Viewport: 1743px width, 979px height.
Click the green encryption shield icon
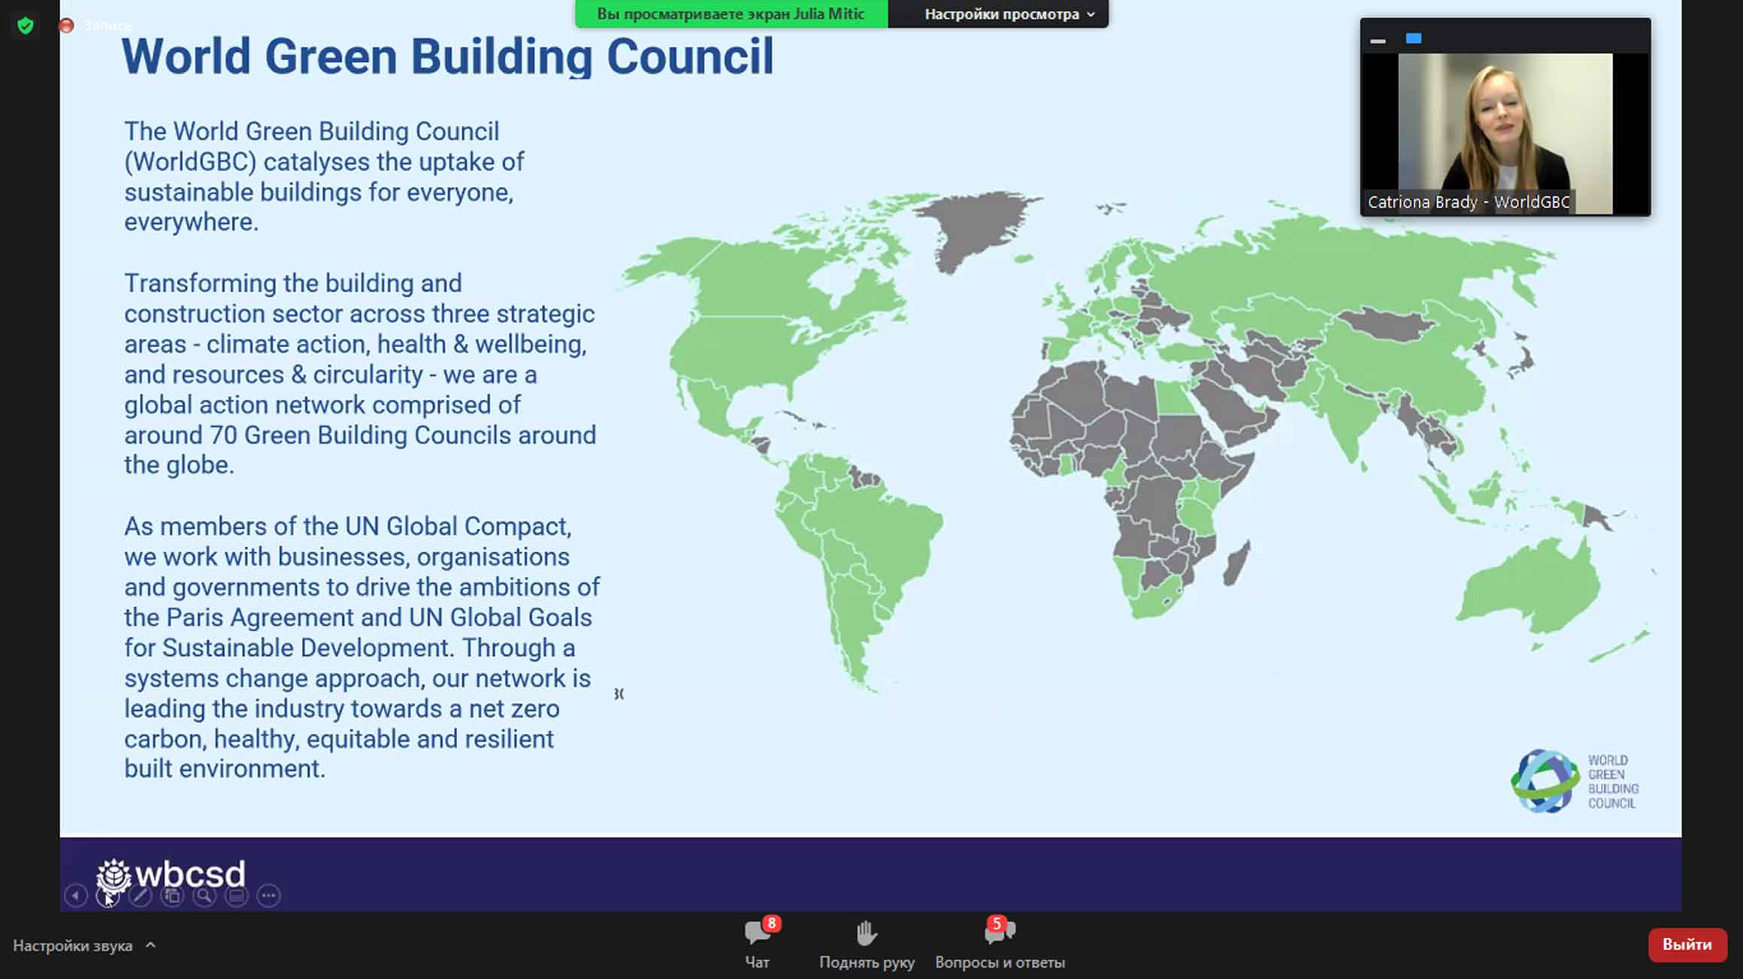click(x=26, y=26)
